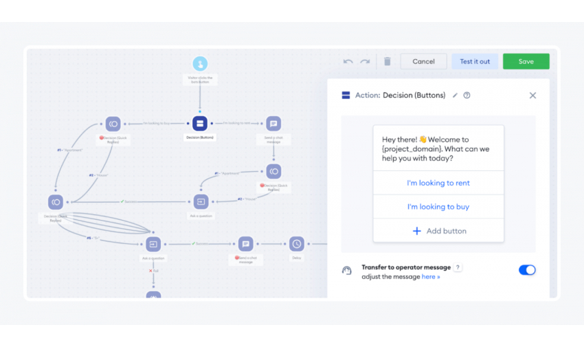Toggle Transfer to operator message switch
Image resolution: width=584 pixels, height=347 pixels.
(527, 270)
